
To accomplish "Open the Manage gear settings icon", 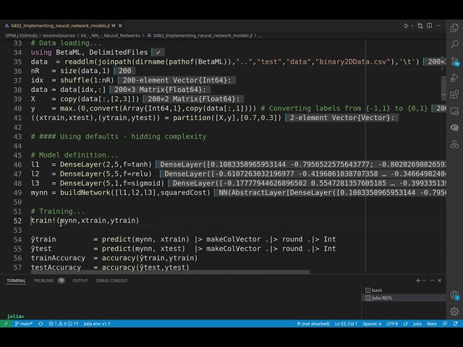I will tap(454, 312).
